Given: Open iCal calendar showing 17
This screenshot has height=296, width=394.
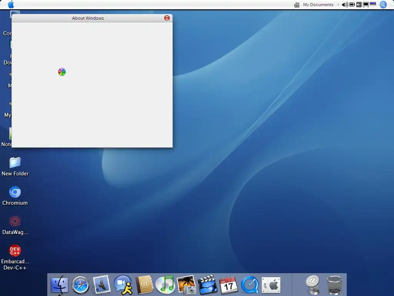Looking at the screenshot, I should pos(229,285).
